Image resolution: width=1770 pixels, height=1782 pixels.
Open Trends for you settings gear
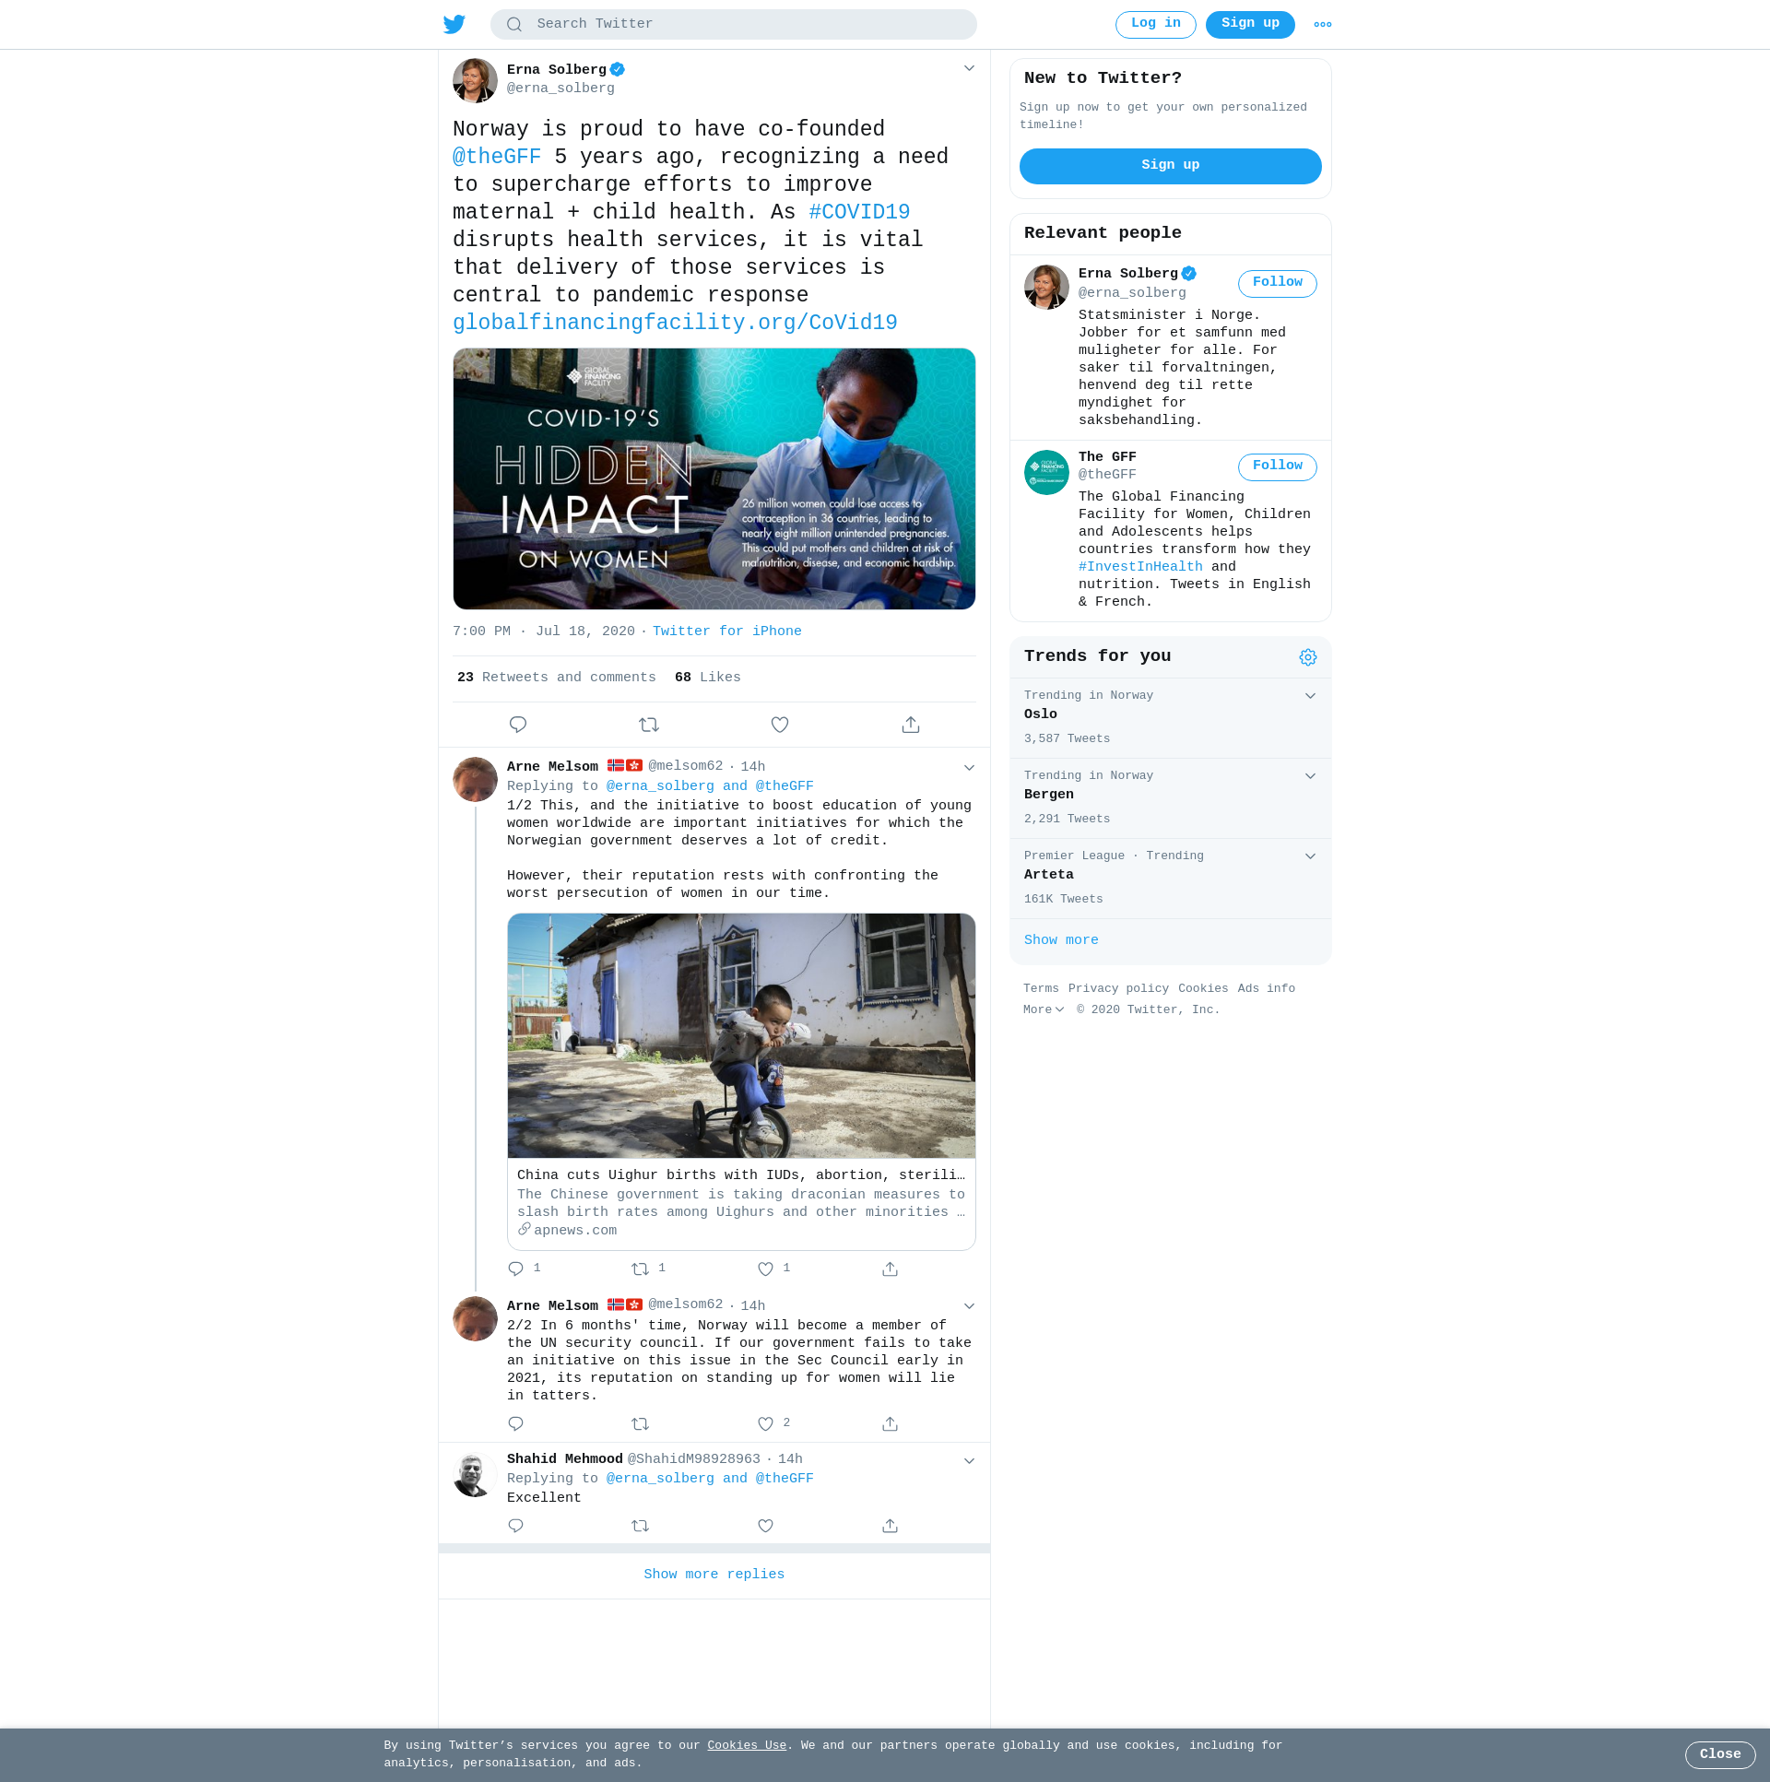pyautogui.click(x=1308, y=657)
